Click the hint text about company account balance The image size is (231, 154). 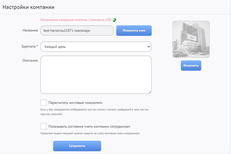point(90,133)
